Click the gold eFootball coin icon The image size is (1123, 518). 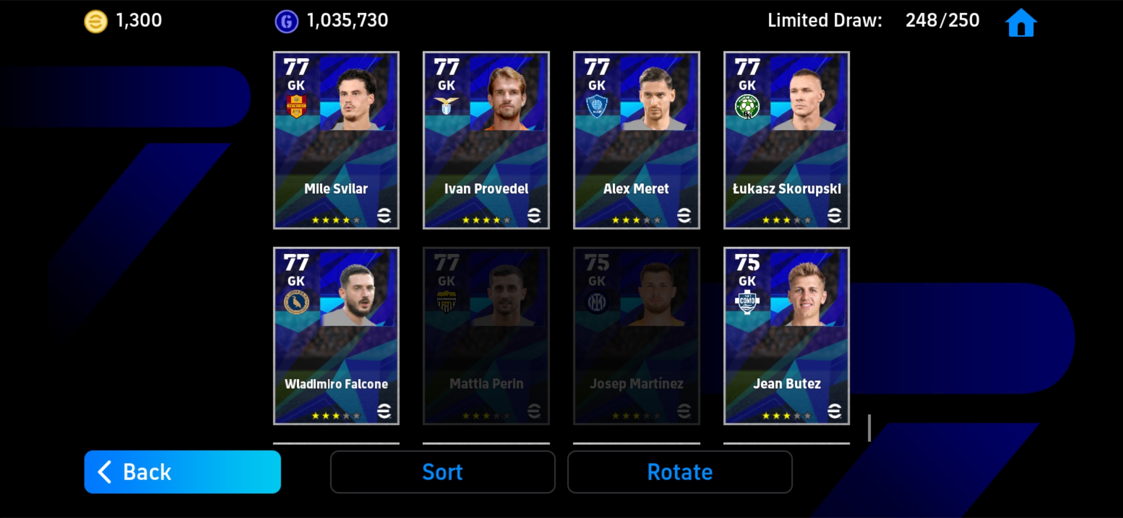coord(96,22)
